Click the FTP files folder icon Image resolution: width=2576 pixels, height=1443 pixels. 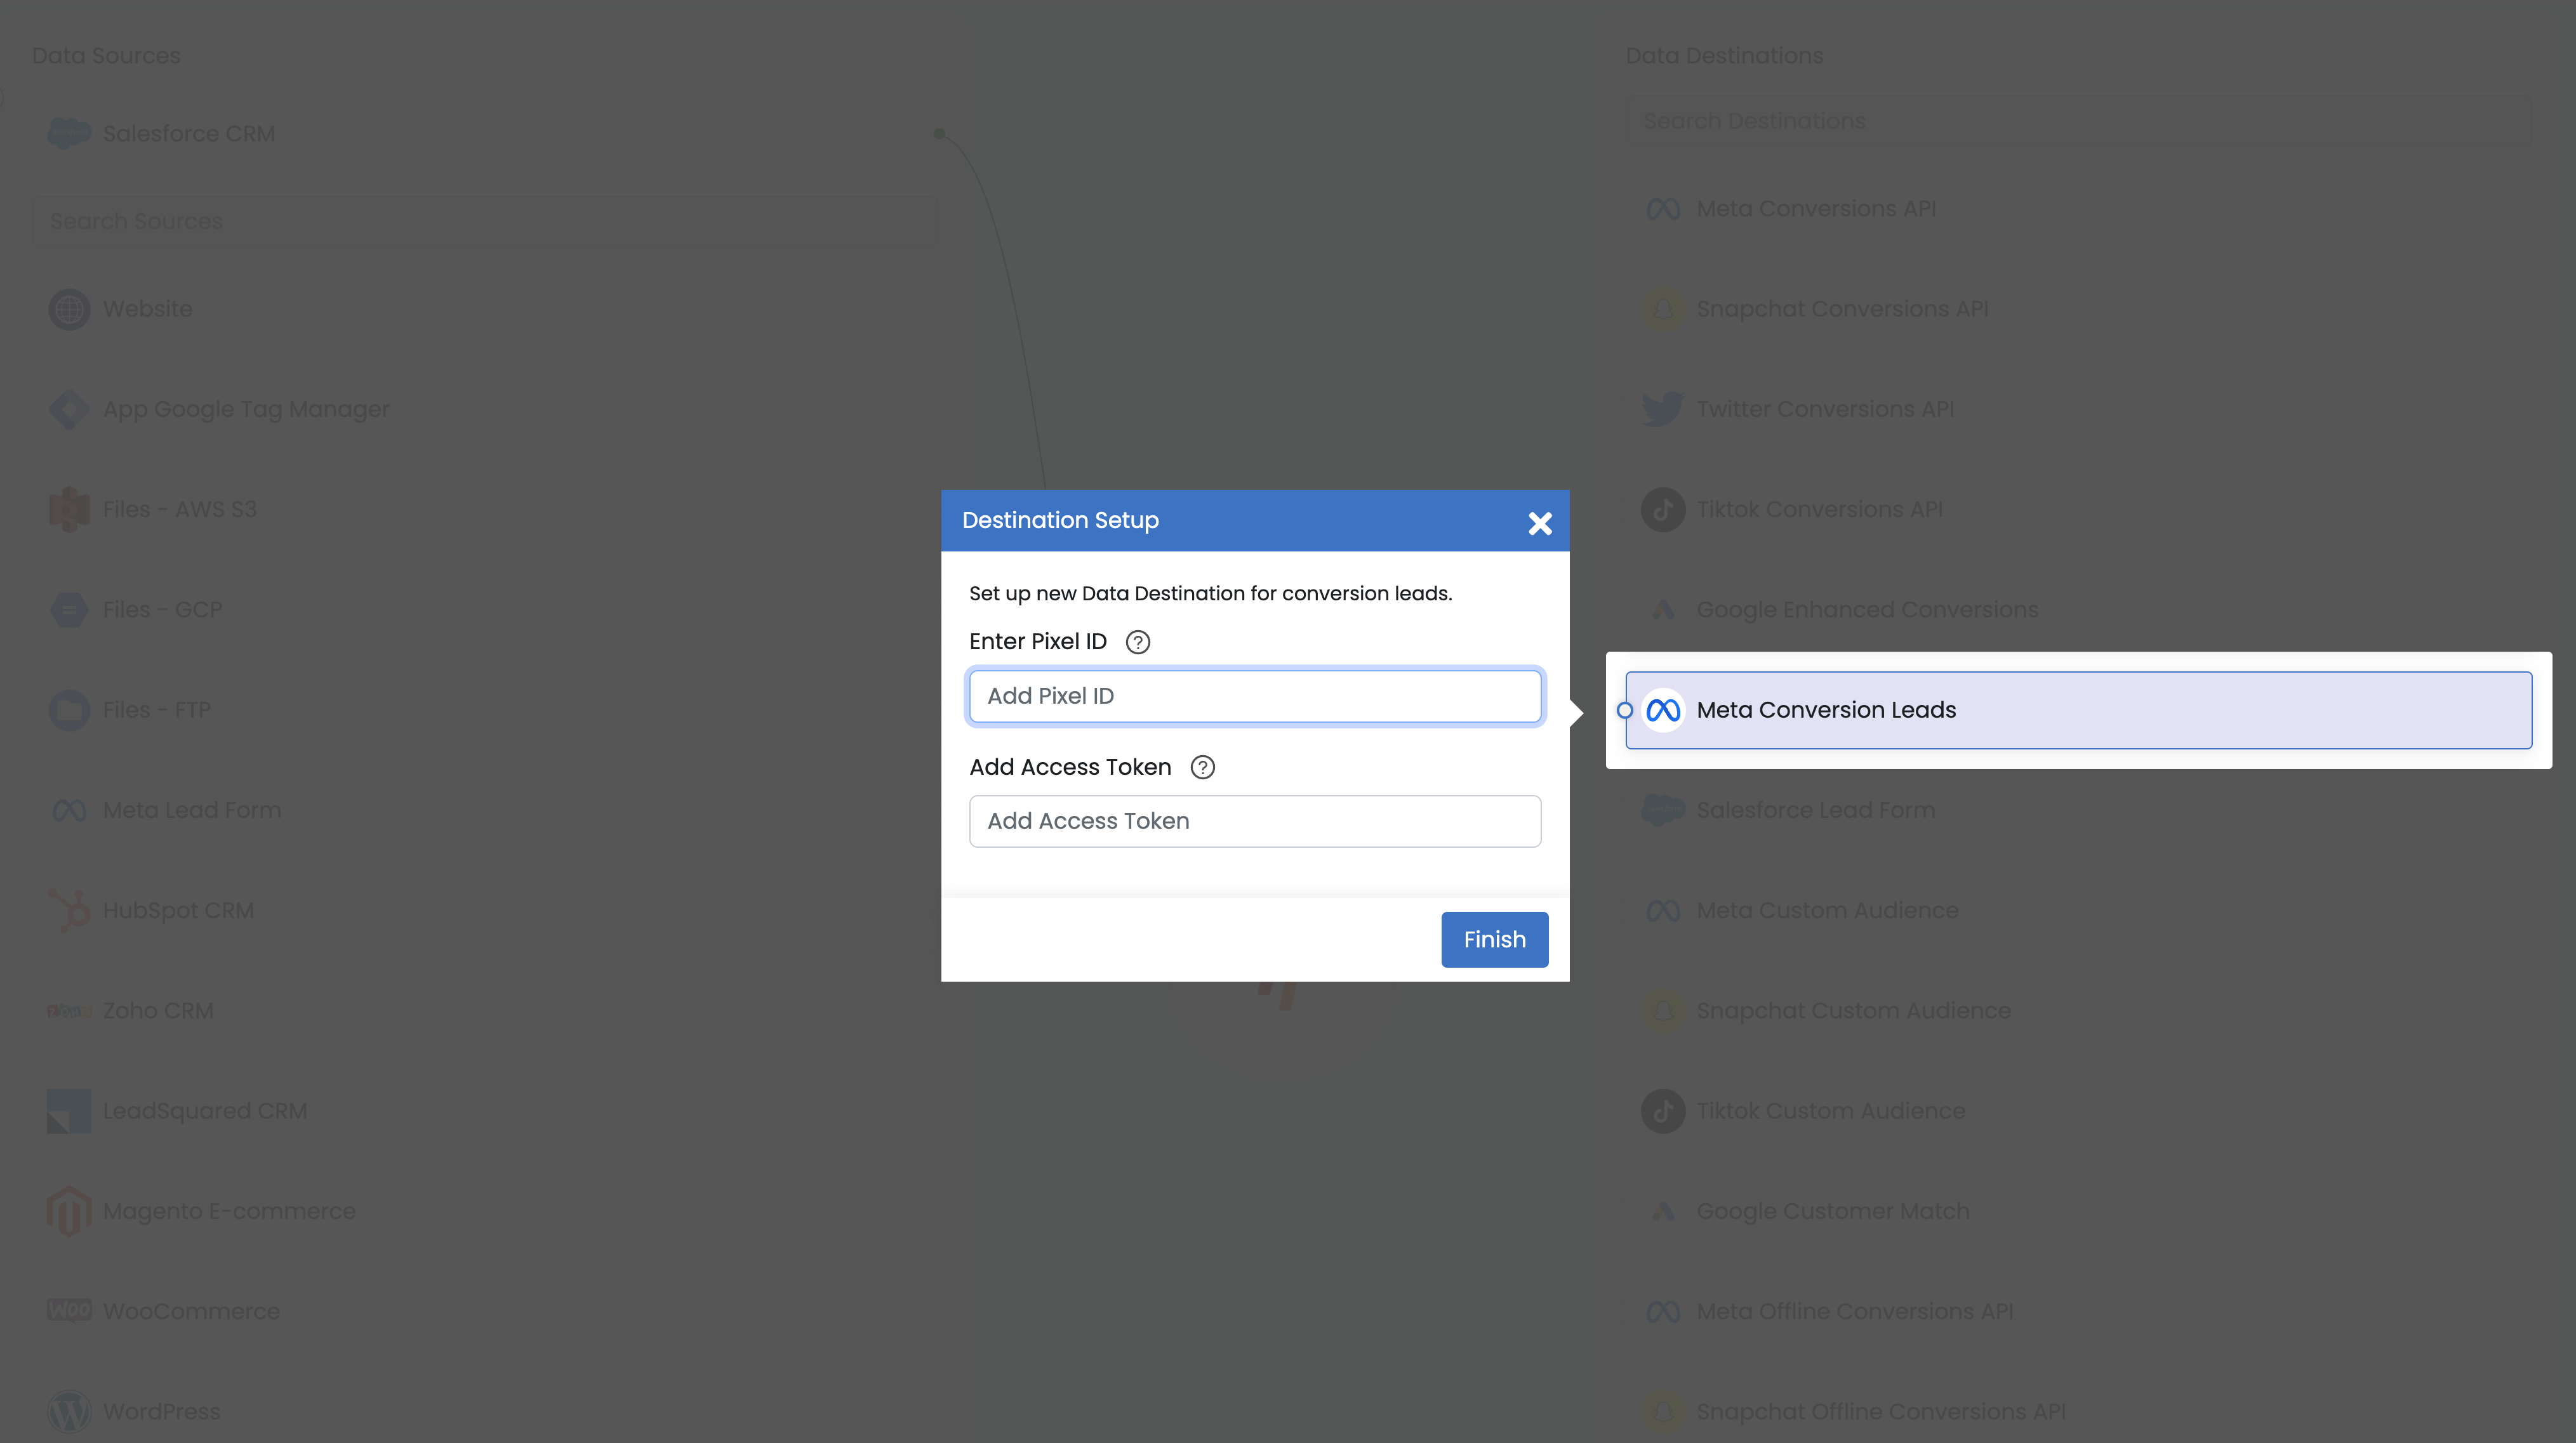pyautogui.click(x=69, y=711)
